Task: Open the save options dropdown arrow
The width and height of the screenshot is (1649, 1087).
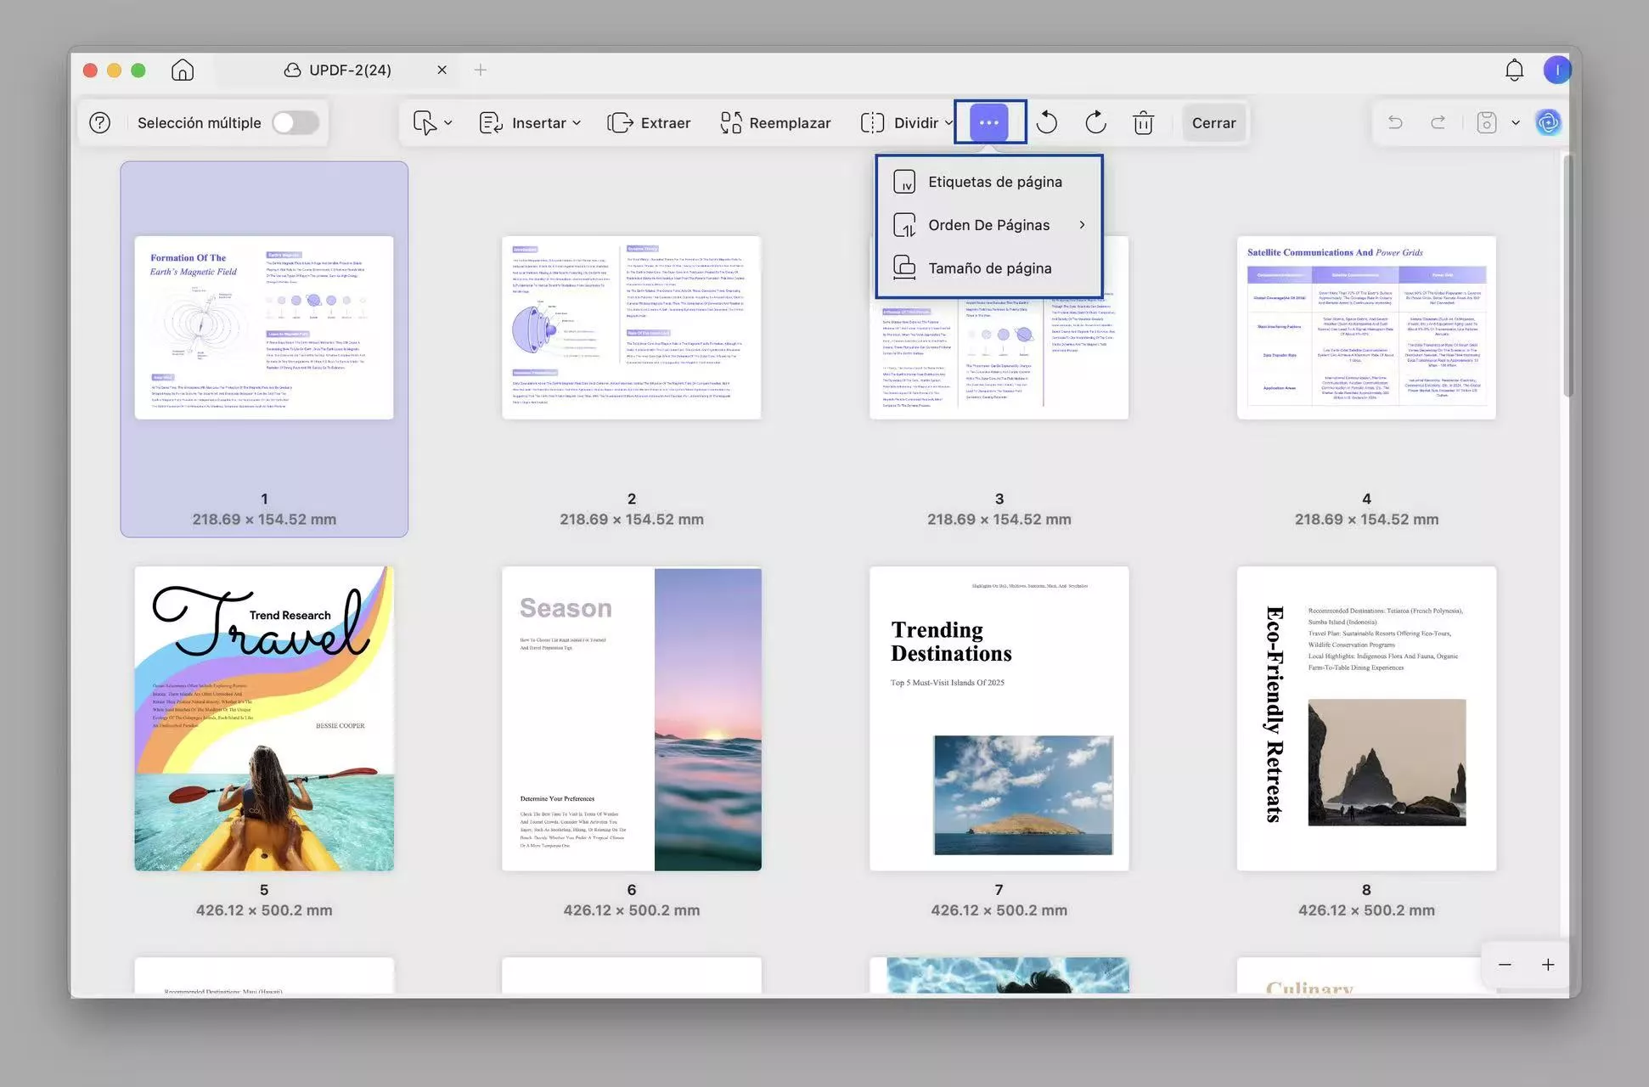Action: [1516, 123]
